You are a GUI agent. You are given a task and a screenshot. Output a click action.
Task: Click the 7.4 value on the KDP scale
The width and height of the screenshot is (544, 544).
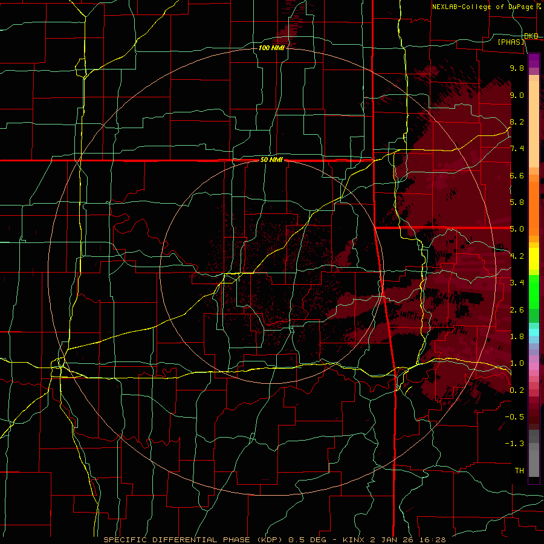(517, 149)
